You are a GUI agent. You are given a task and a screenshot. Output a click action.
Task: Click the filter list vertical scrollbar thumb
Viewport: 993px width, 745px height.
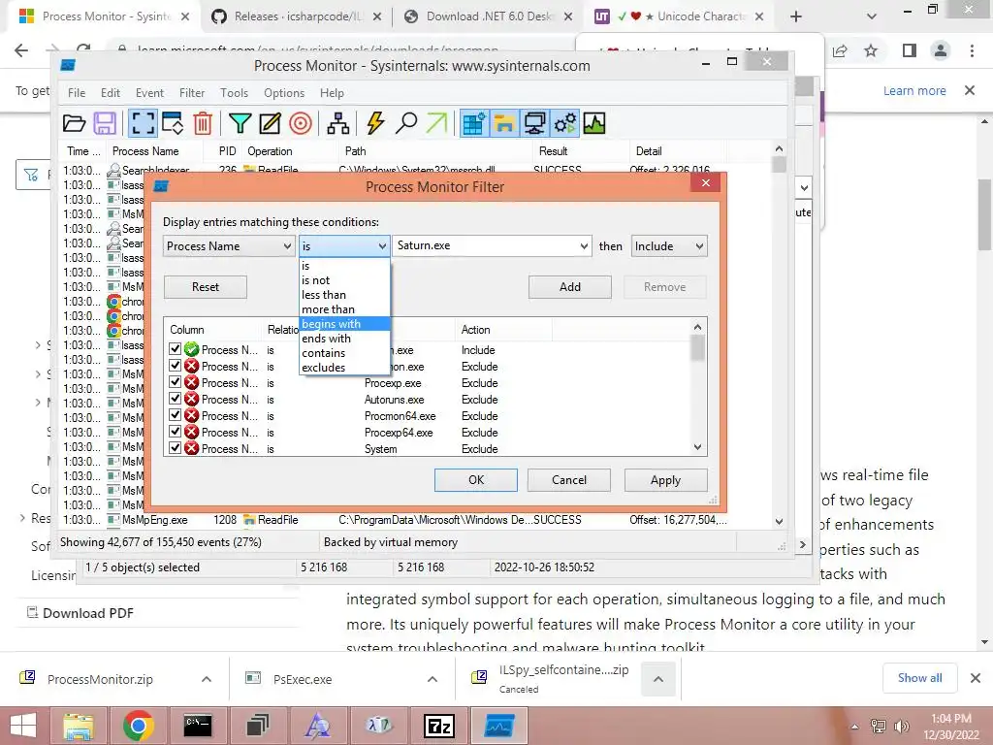697,348
